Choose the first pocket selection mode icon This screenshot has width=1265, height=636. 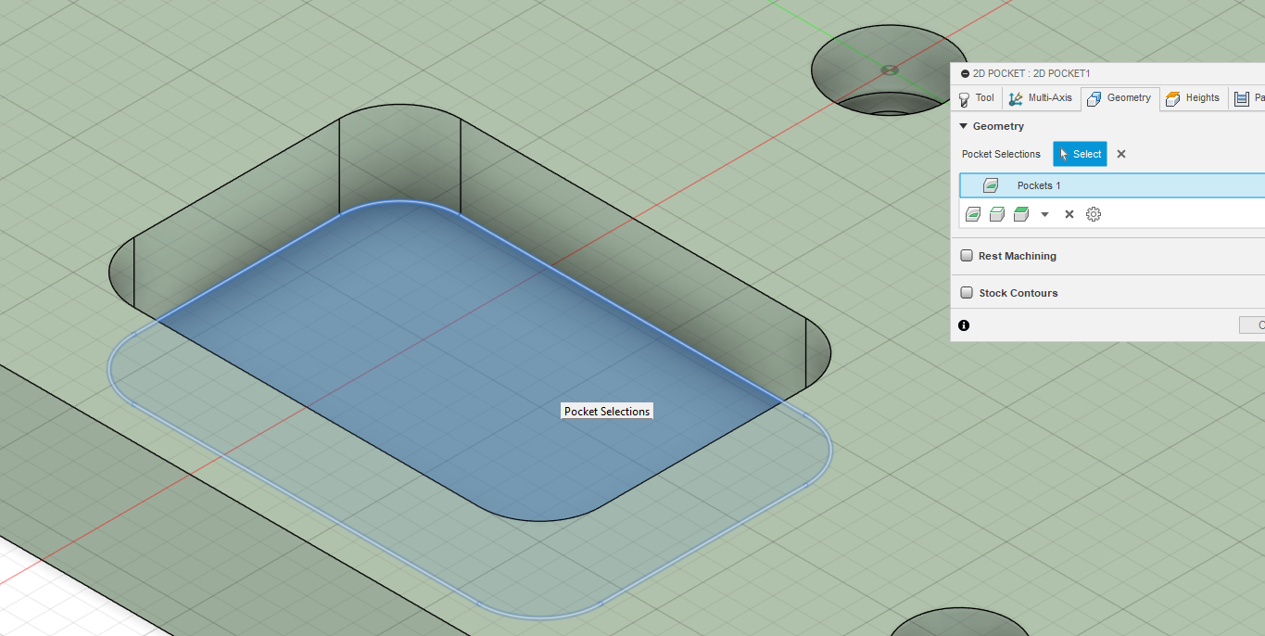pyautogui.click(x=973, y=214)
